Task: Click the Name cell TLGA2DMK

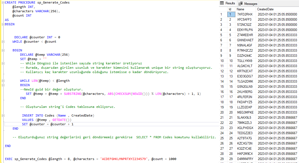Action: point(245,81)
